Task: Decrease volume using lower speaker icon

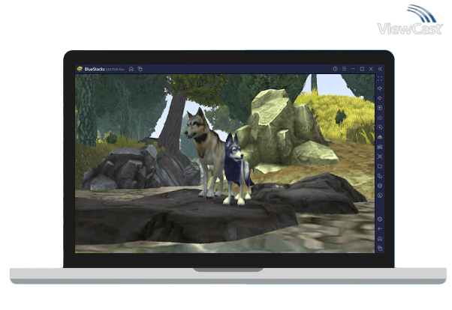Action: click(x=380, y=98)
